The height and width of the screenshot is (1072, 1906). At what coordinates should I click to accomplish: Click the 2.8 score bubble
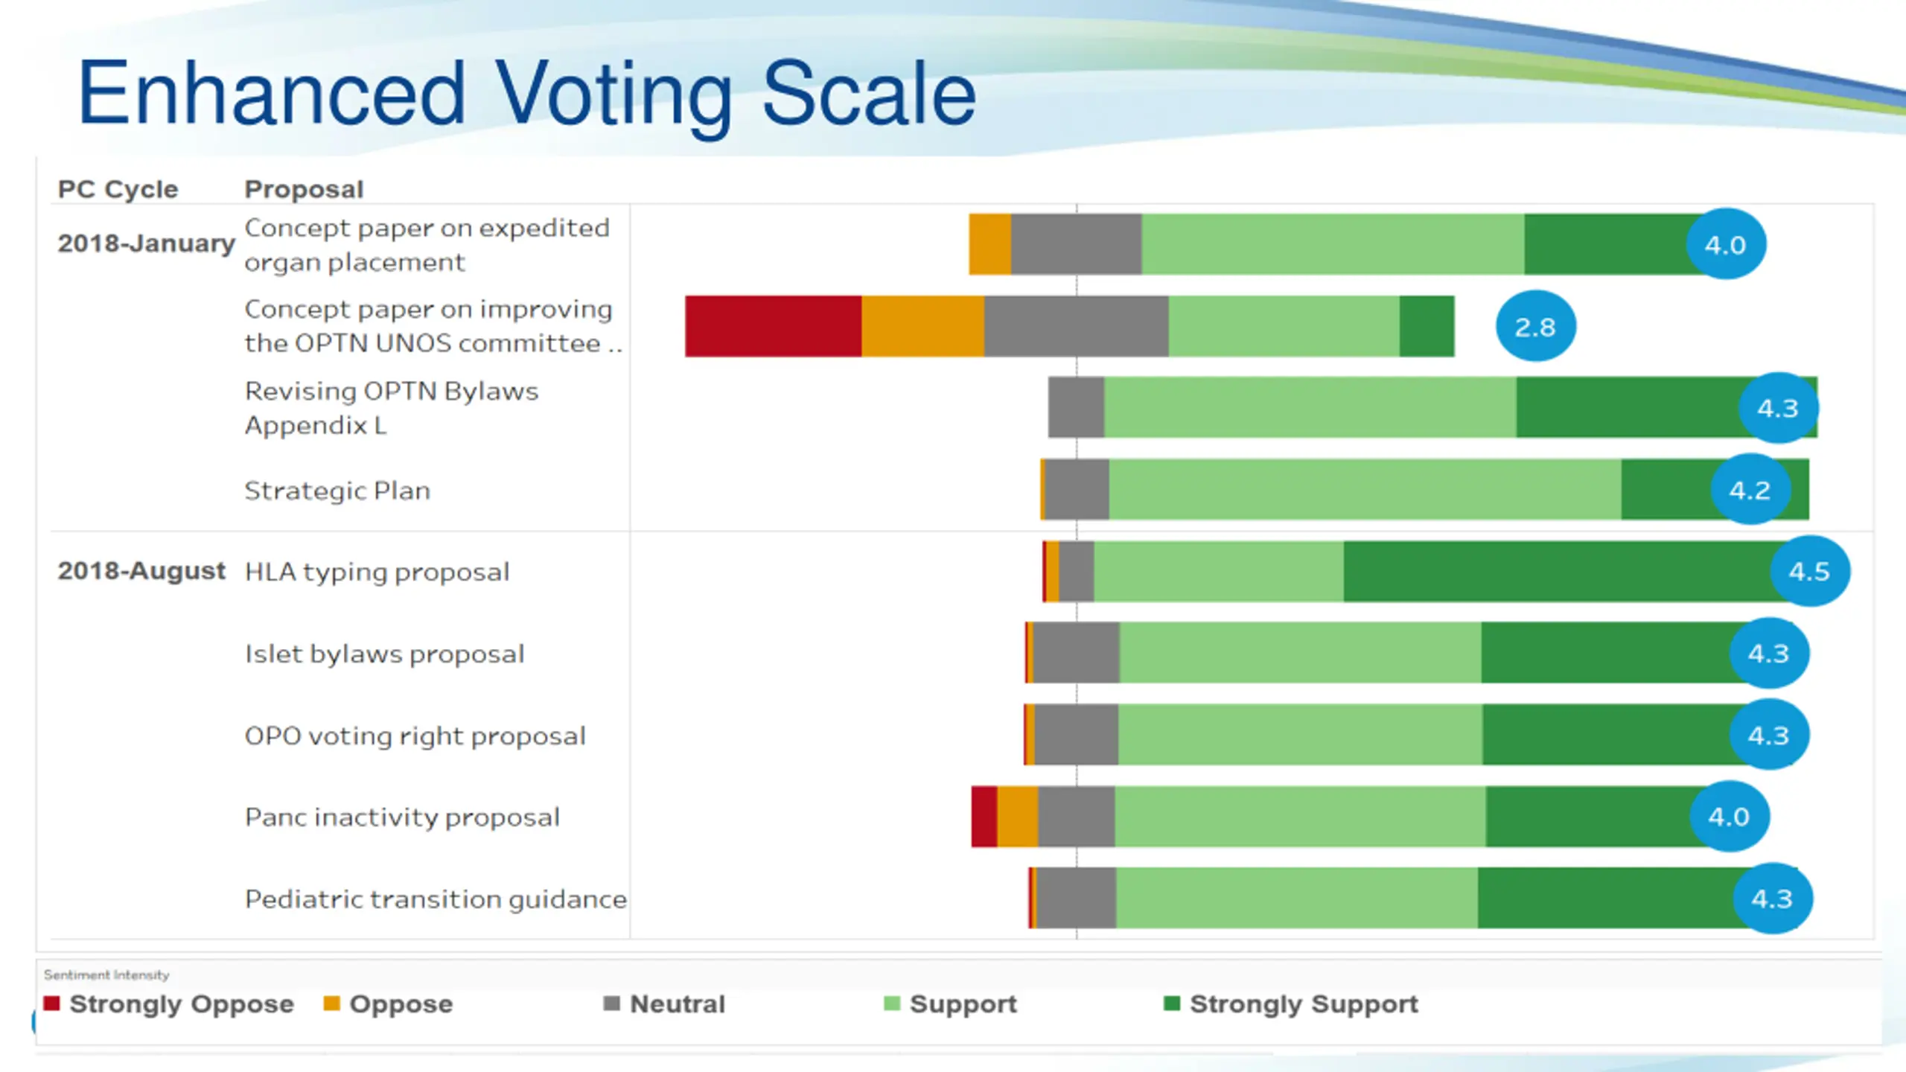tap(1535, 326)
